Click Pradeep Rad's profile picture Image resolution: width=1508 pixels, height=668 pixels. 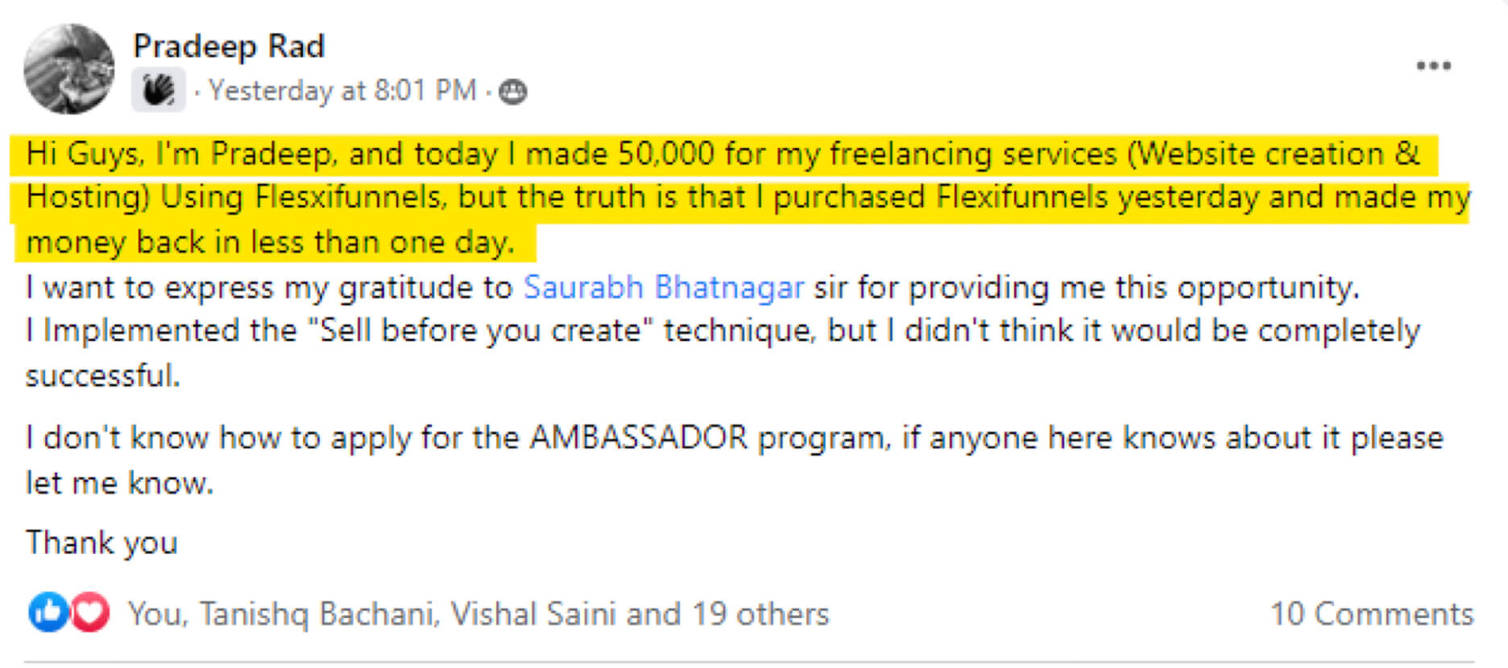tap(69, 69)
